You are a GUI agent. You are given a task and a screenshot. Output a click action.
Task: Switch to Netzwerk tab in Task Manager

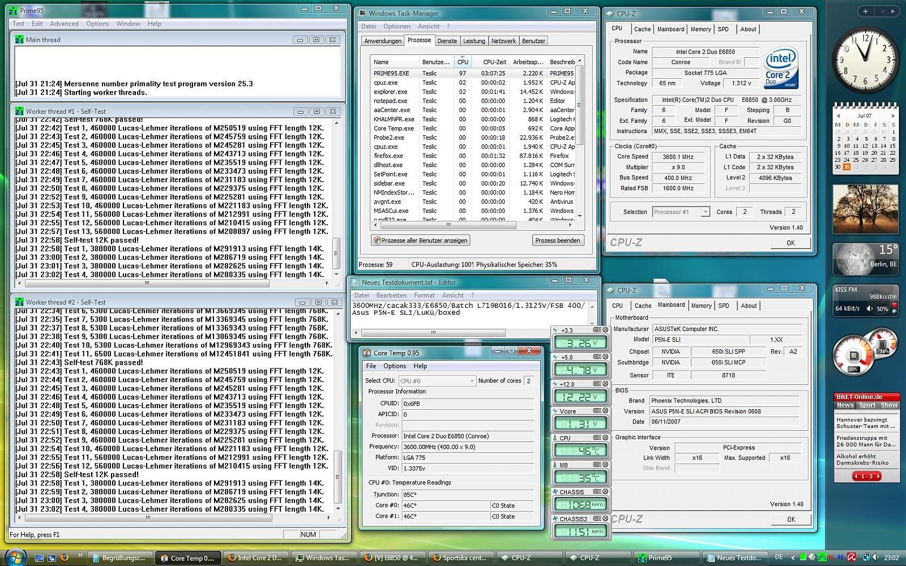pos(503,41)
